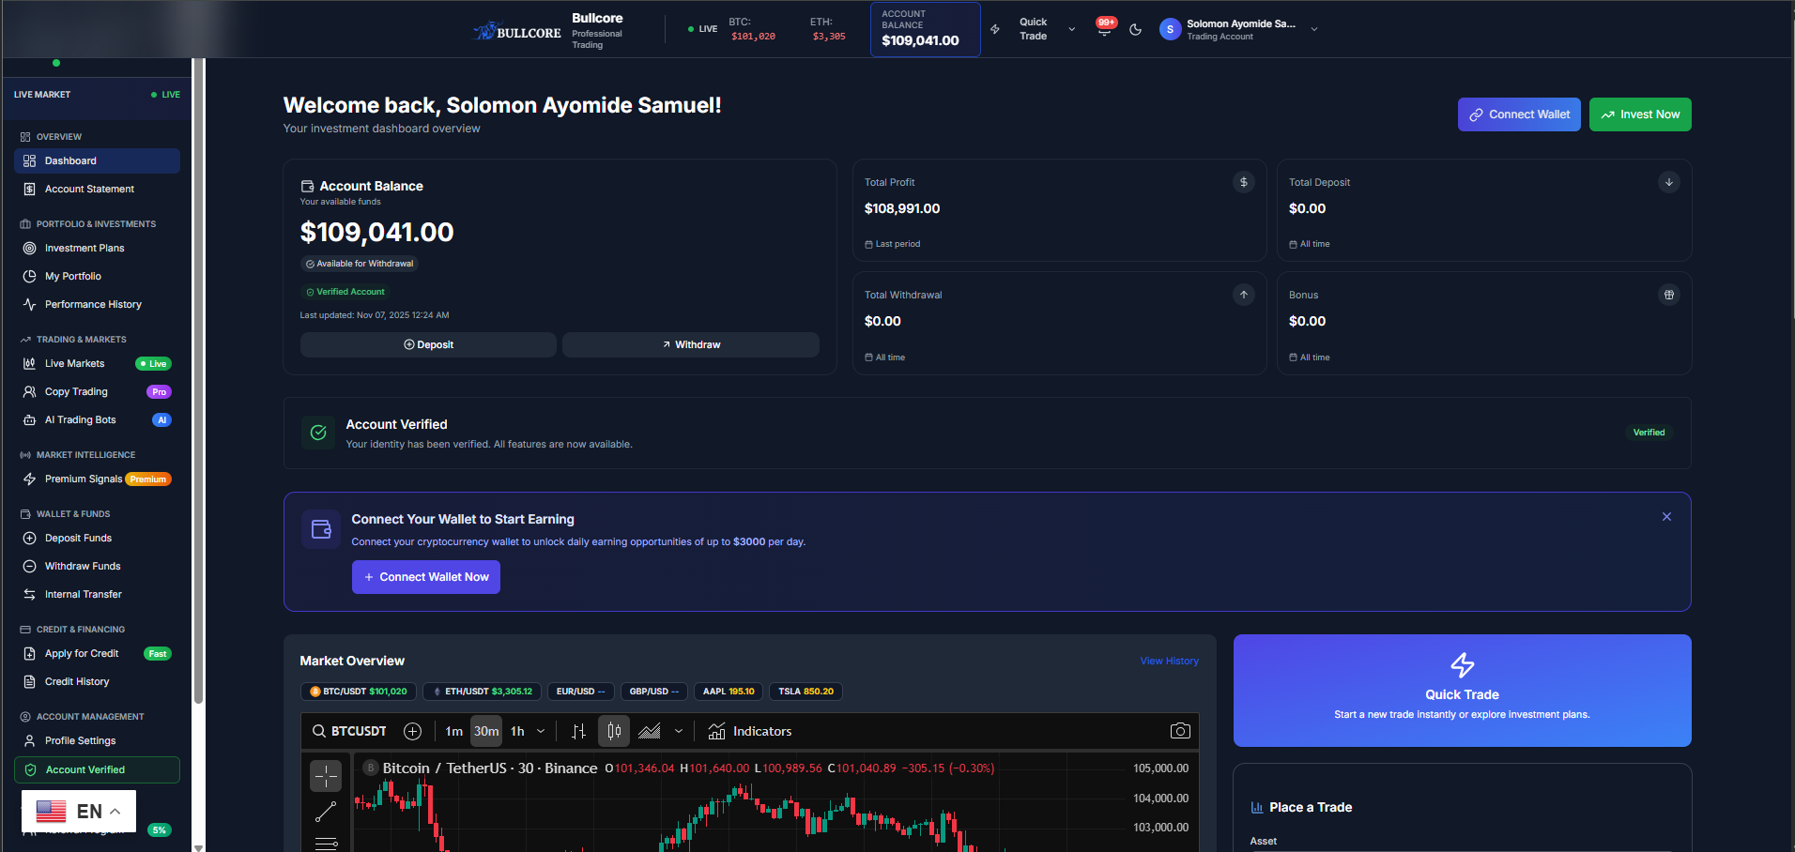Open the EN language selector

coord(79,811)
